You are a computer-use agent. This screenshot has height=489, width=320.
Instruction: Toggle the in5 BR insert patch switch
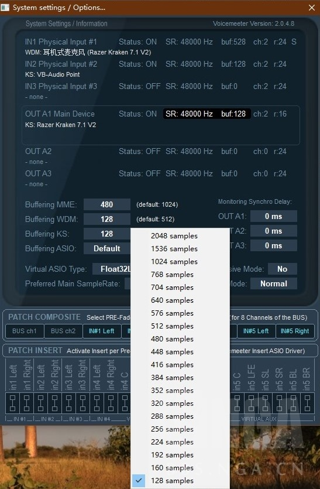[x=307, y=403]
